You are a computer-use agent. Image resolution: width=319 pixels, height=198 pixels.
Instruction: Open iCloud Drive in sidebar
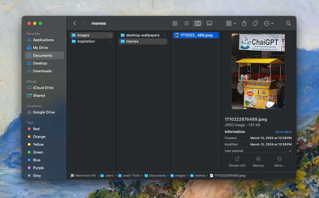click(x=43, y=88)
